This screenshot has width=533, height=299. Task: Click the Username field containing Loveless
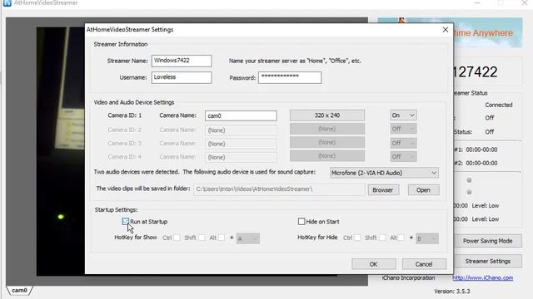tap(182, 77)
